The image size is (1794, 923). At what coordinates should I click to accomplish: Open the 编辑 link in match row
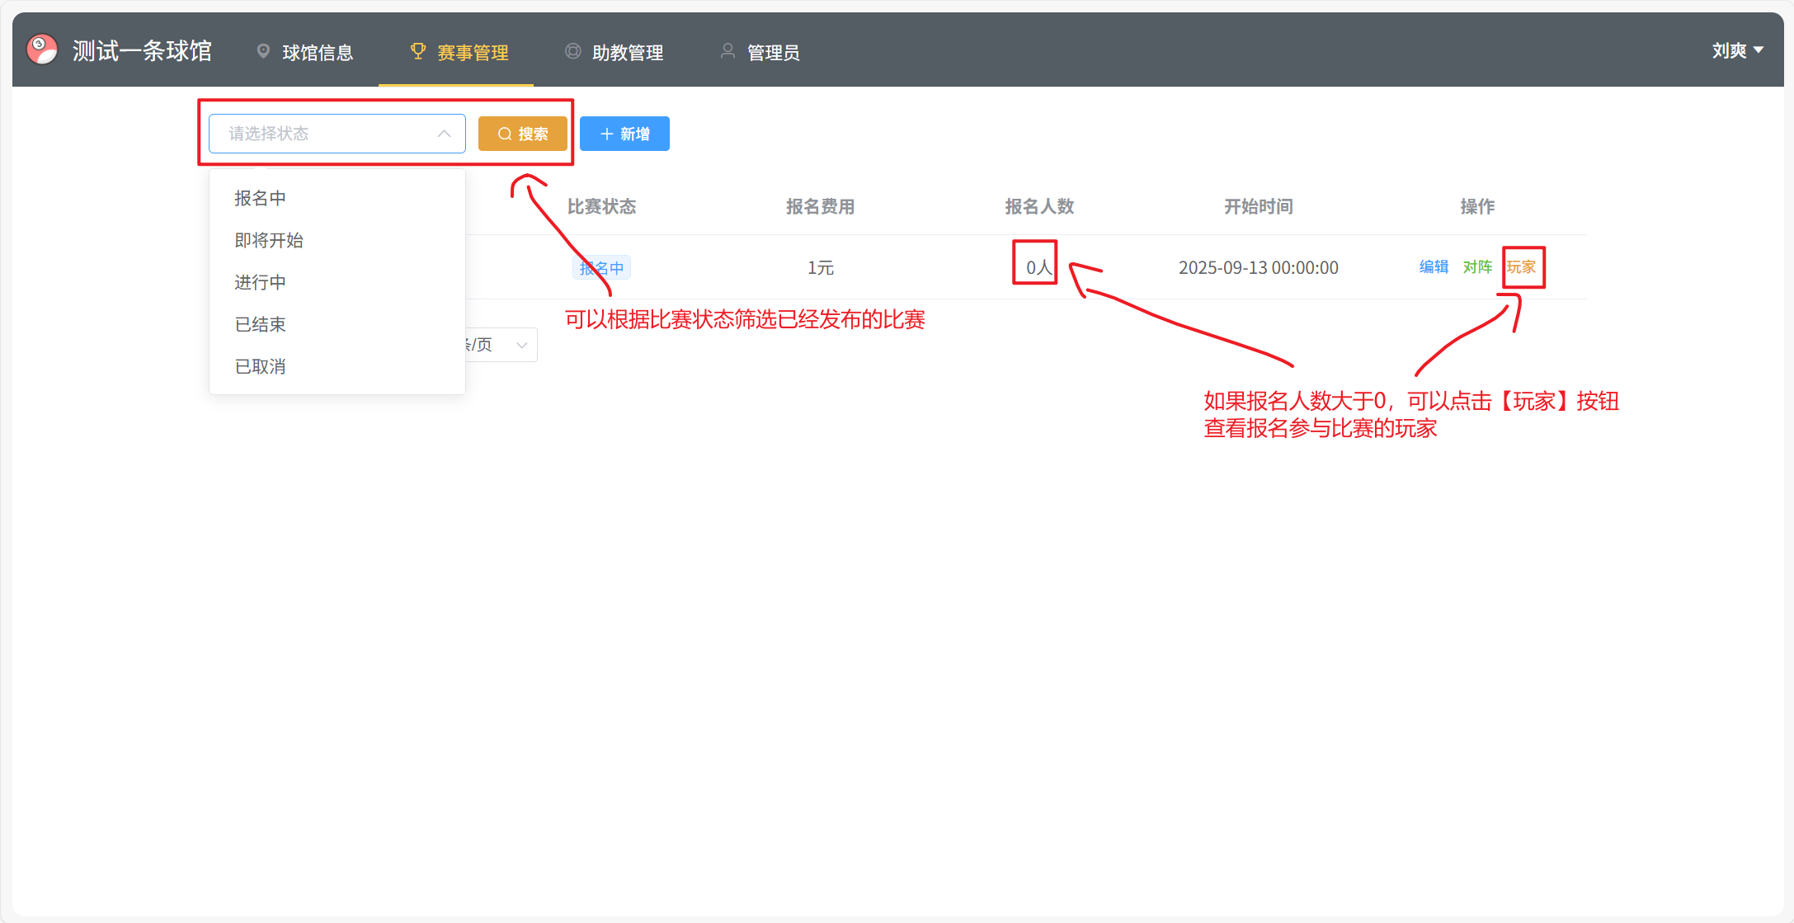coord(1434,266)
